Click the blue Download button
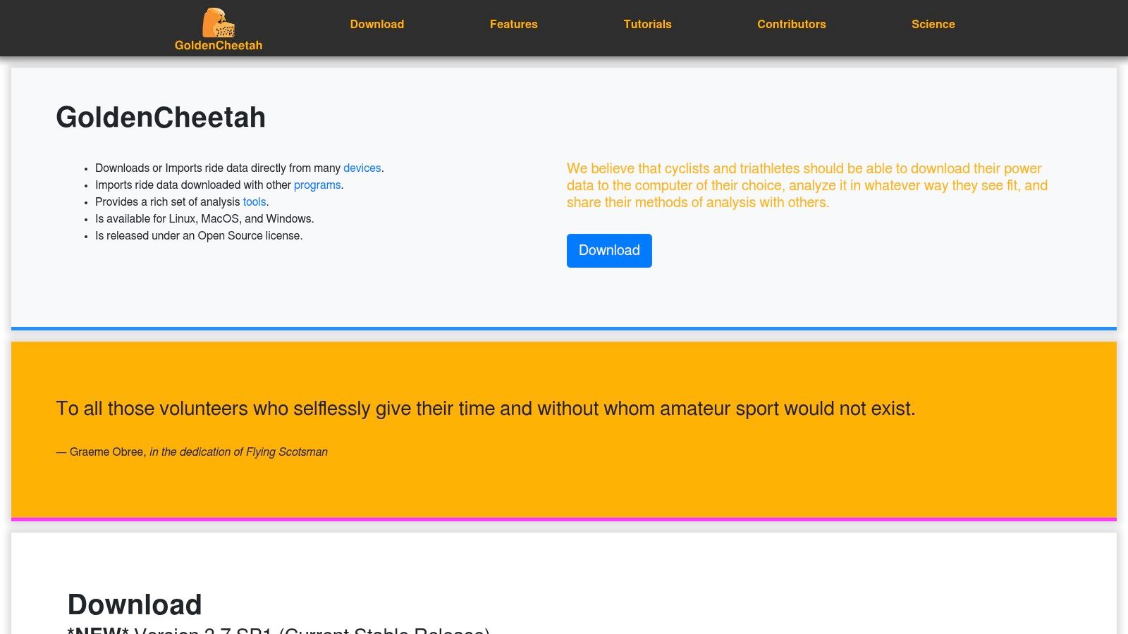Screen dimensions: 1128x634 (x=609, y=251)
